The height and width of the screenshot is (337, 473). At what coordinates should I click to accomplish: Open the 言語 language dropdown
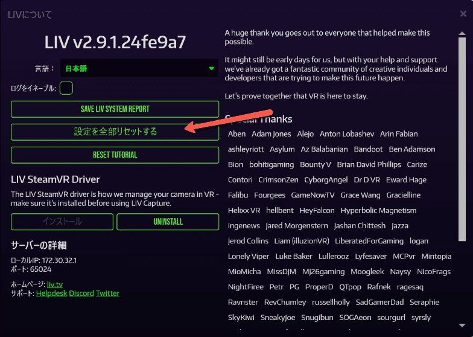click(x=139, y=69)
